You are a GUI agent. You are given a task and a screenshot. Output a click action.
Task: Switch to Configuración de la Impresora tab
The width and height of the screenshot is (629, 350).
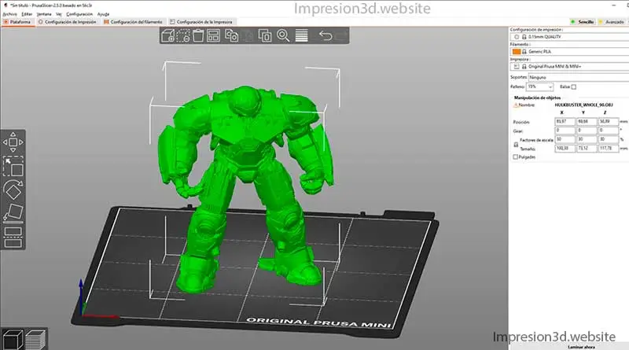(201, 22)
